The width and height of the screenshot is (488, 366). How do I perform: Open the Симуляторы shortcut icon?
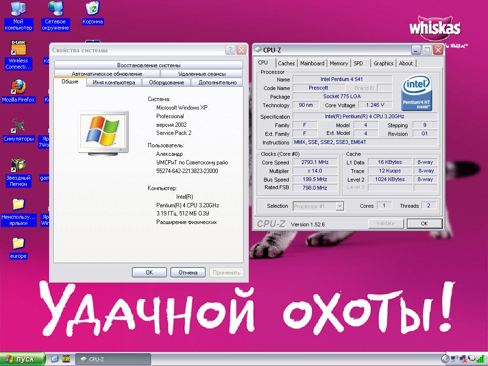(x=18, y=130)
